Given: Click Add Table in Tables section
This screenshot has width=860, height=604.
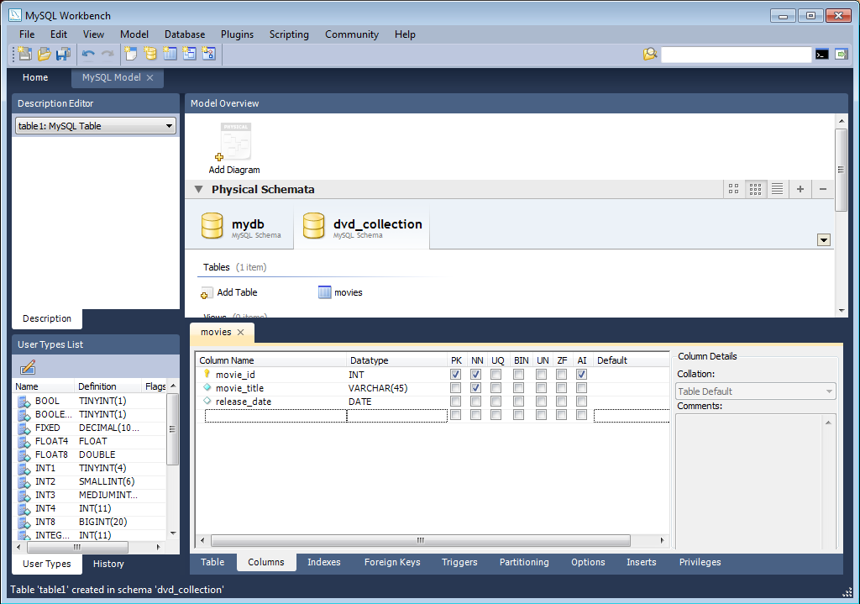Looking at the screenshot, I should pos(229,292).
